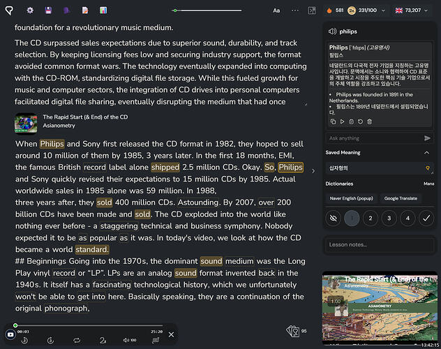Image resolution: width=441 pixels, height=349 pixels.
Task: Mark the word as ignored with the crossed-eye button
Action: coord(334,218)
